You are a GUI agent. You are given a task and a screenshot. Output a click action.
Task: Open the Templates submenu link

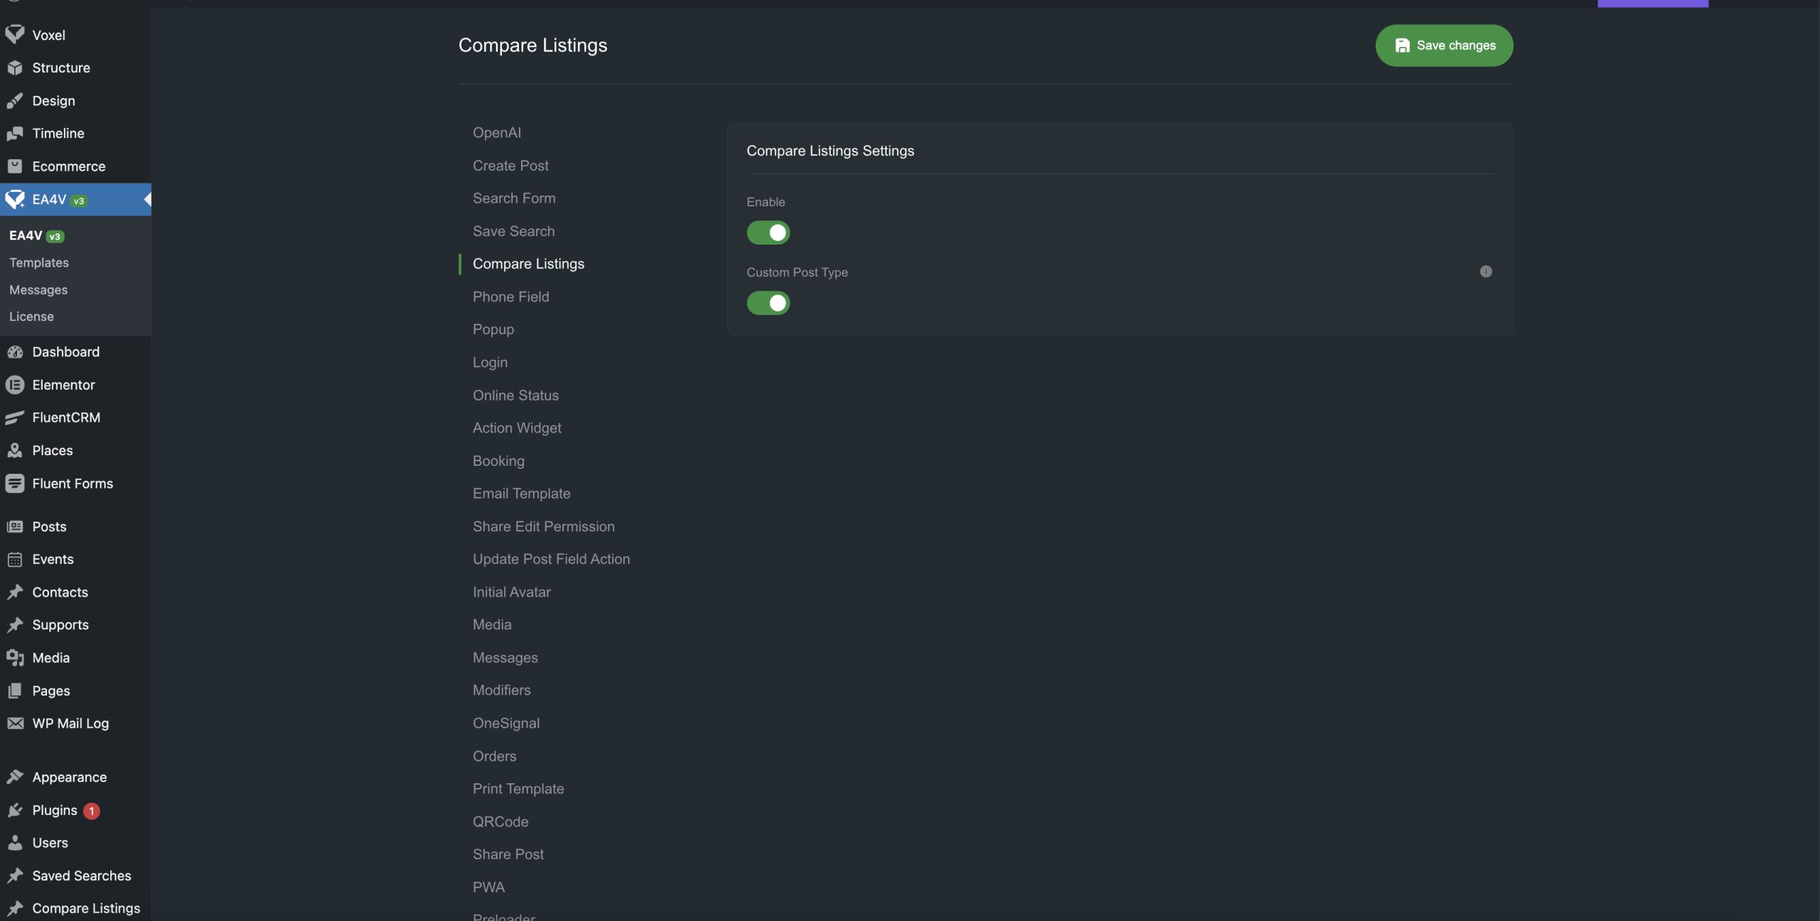pos(39,263)
